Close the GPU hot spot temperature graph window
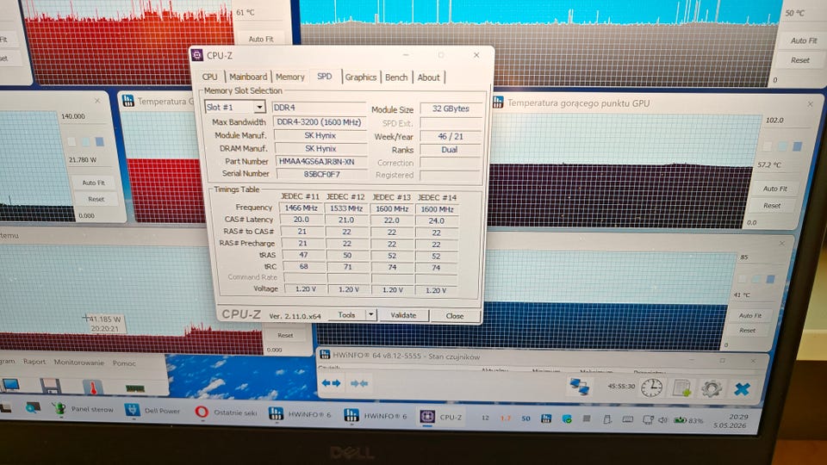This screenshot has width=827, height=465. (810, 104)
